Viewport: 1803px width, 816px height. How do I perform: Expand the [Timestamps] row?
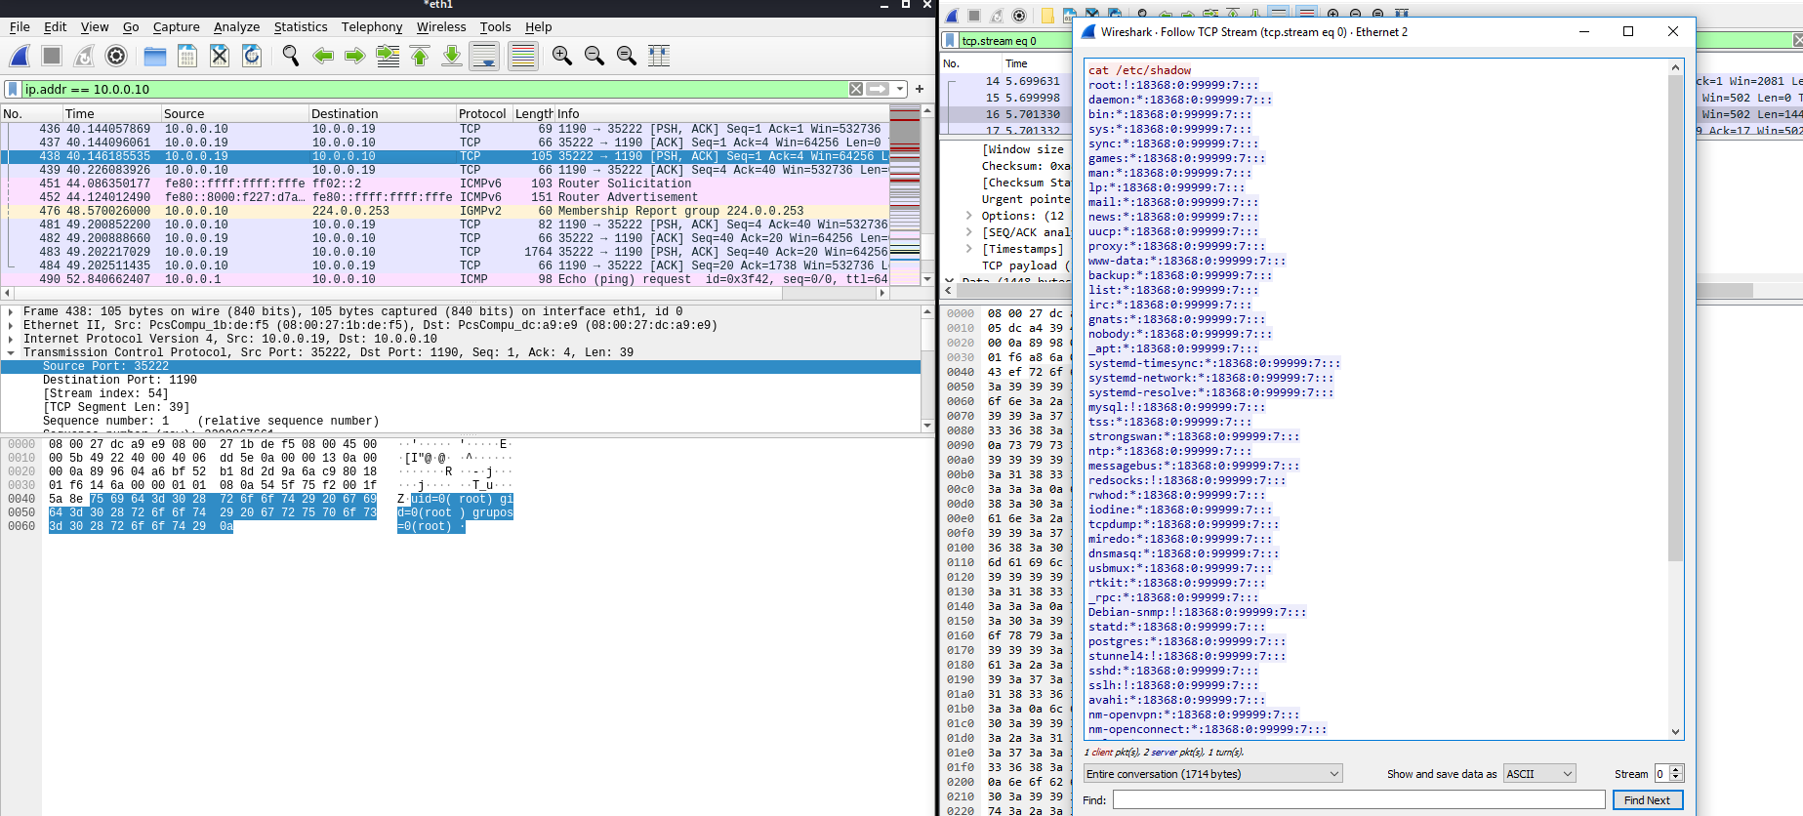pos(968,249)
